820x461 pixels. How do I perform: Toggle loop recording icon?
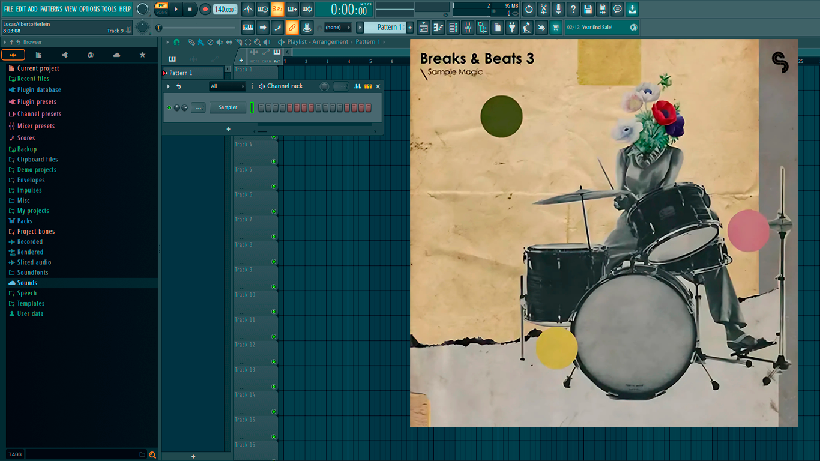(x=307, y=9)
